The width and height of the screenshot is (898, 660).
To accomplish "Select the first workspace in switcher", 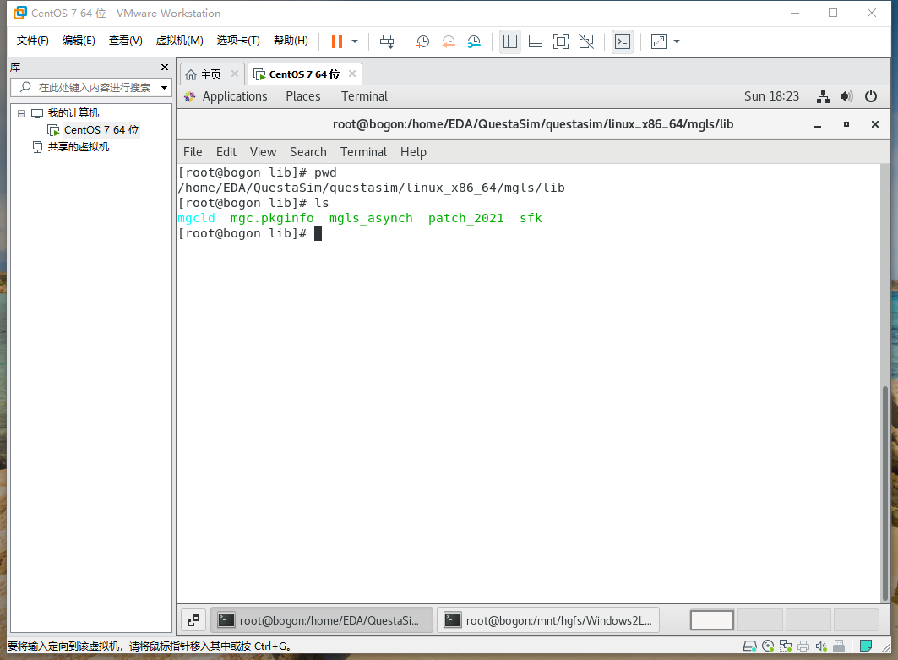I will click(712, 620).
